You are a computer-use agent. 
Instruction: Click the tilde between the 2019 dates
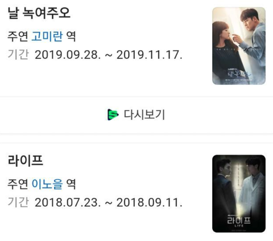point(109,55)
